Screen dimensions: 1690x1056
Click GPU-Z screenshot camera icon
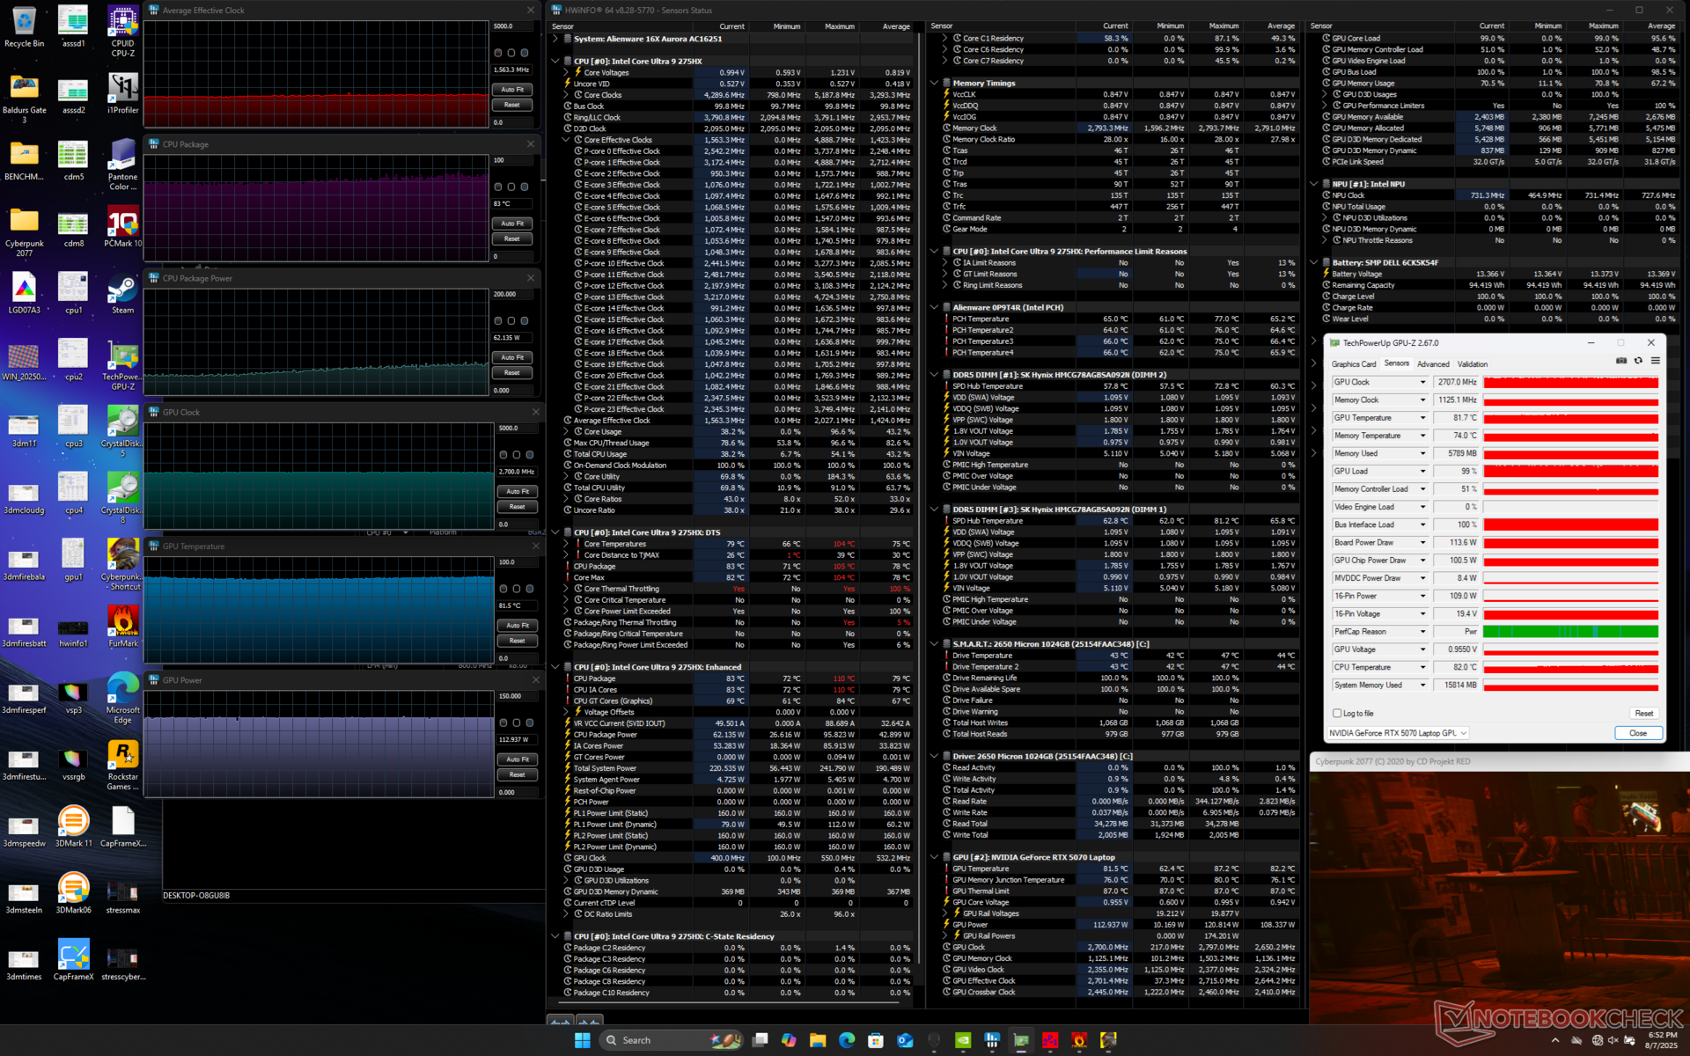pyautogui.click(x=1621, y=361)
